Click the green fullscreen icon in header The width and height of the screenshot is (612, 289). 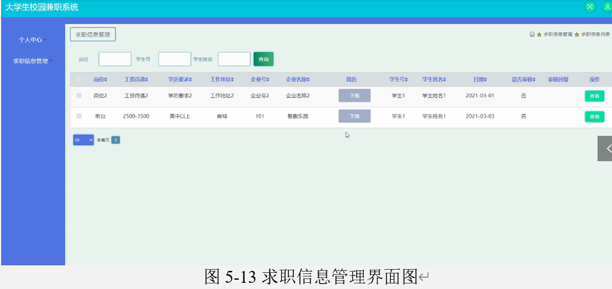(590, 7)
